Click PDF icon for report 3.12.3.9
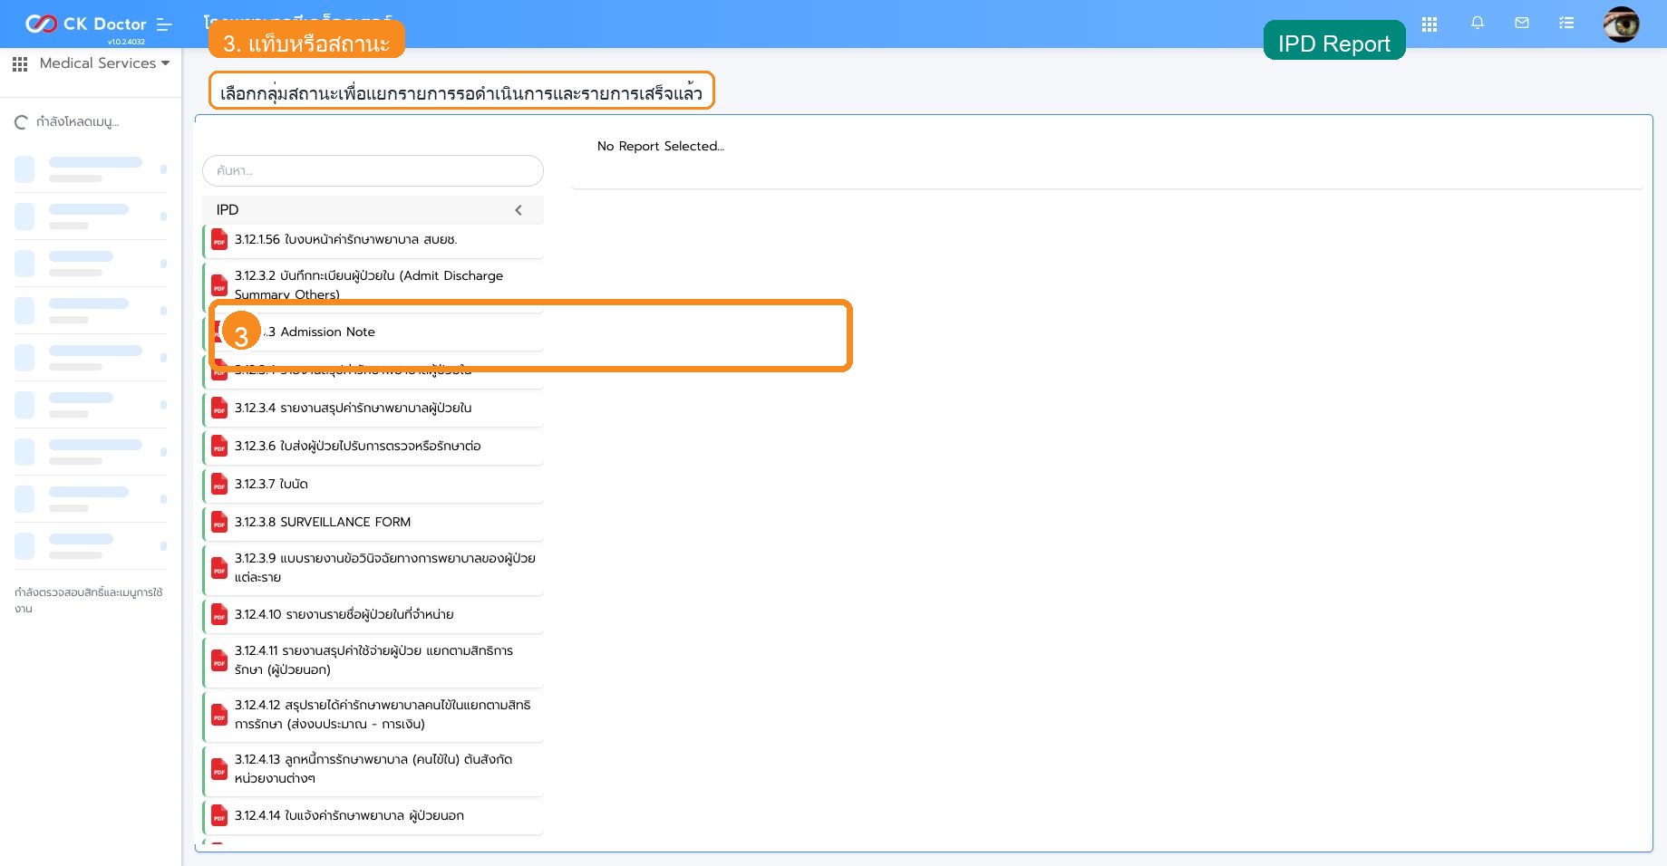The width and height of the screenshot is (1667, 866). [x=219, y=568]
